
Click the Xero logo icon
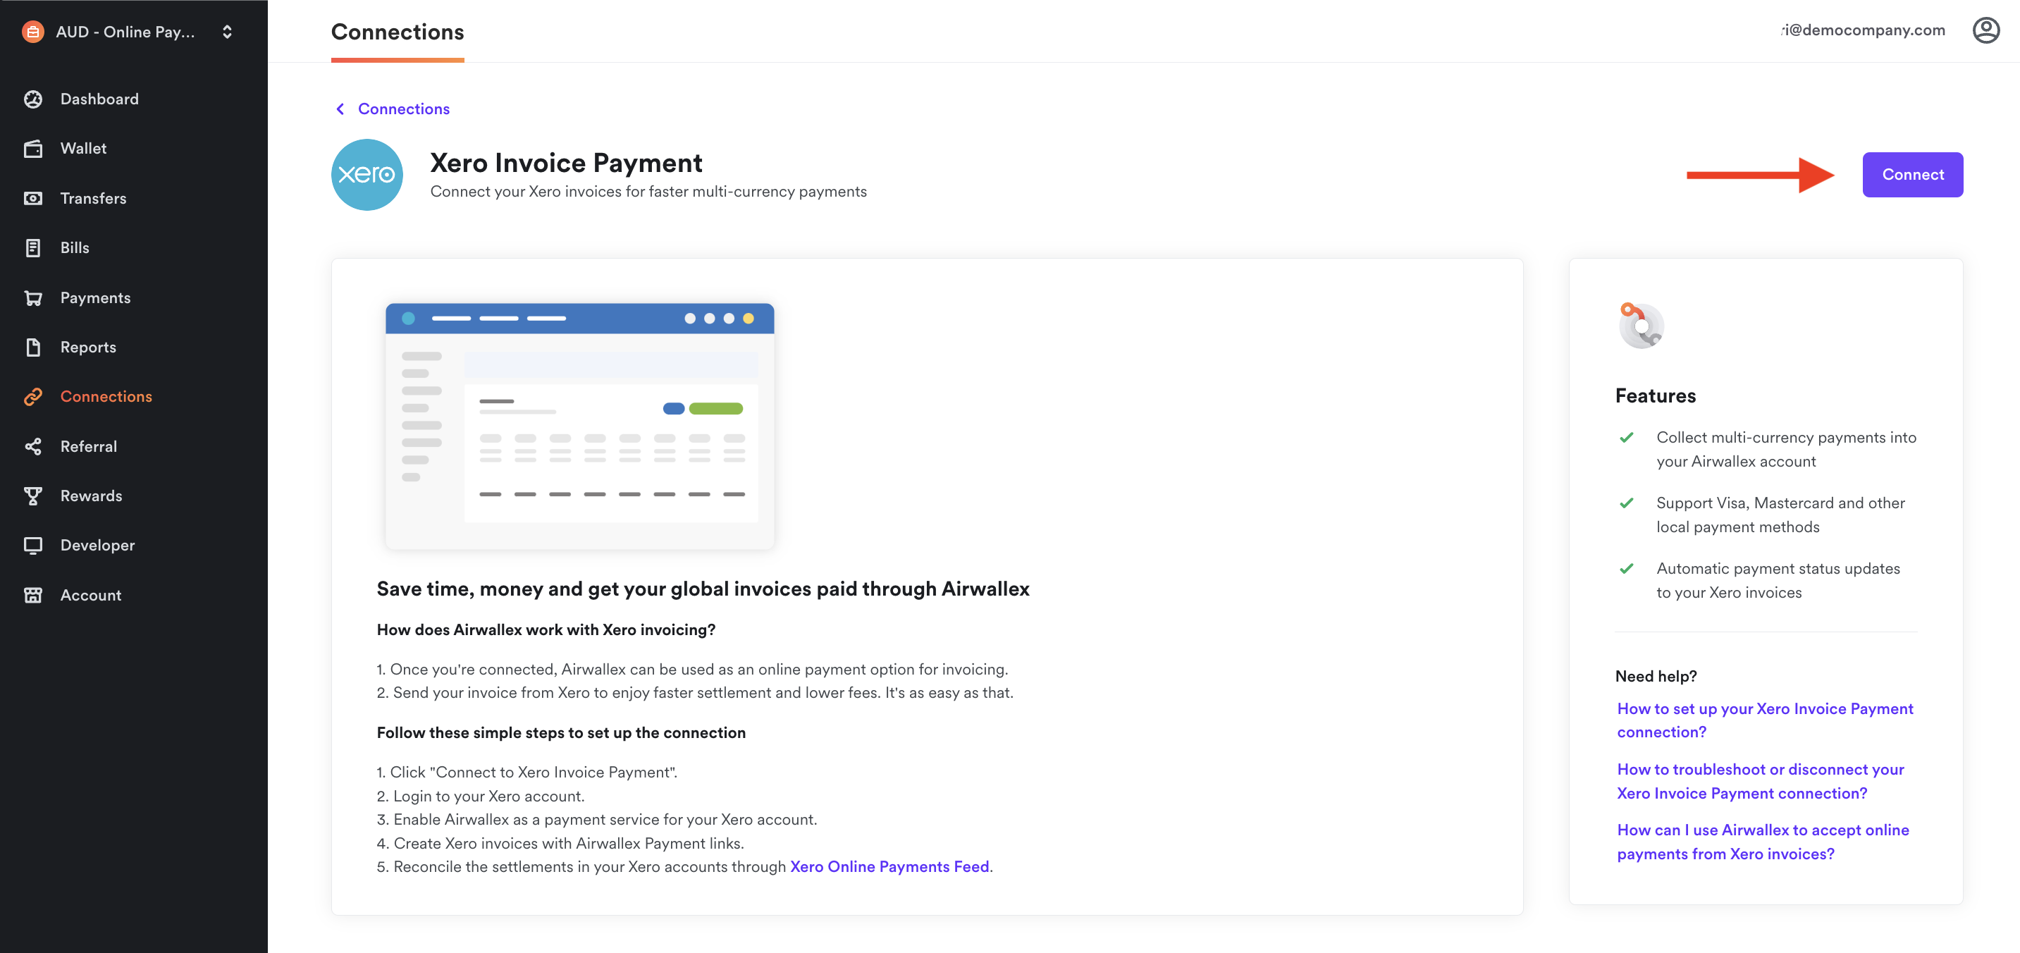pyautogui.click(x=367, y=175)
